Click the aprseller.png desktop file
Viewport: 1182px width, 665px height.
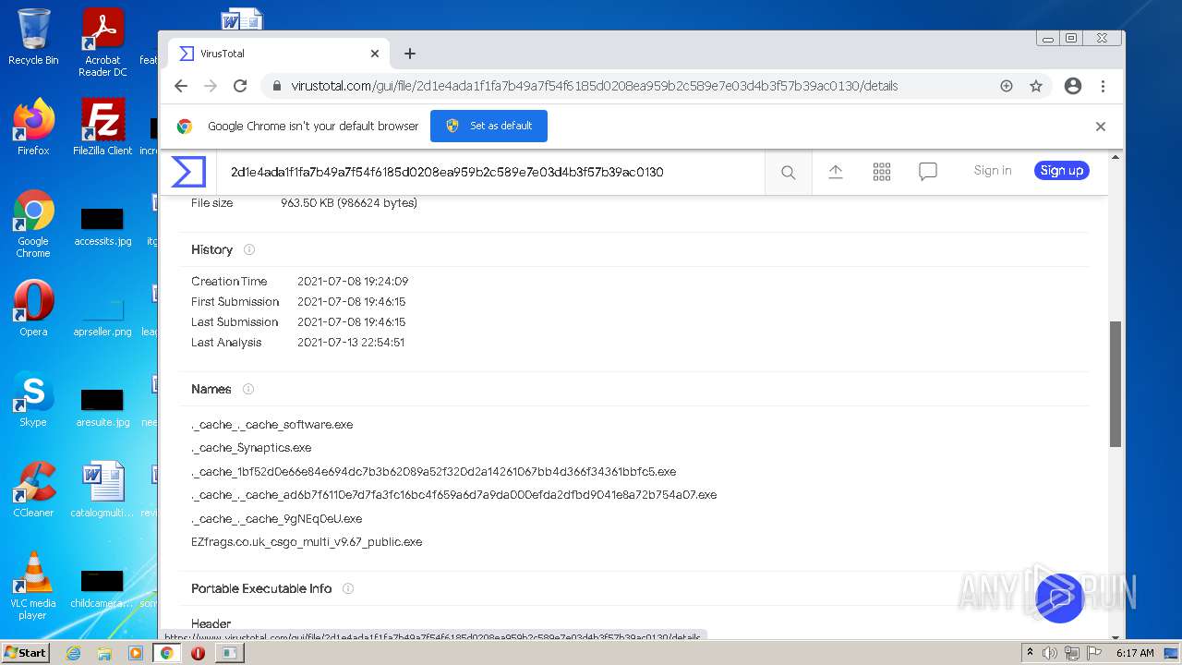(x=103, y=317)
